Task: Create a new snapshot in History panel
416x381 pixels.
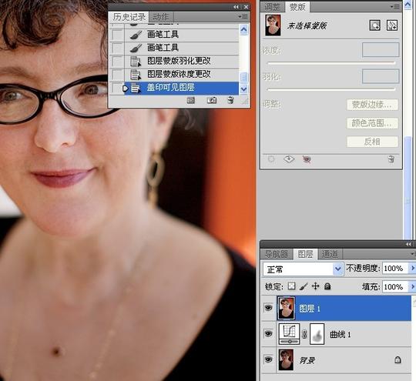Action: (211, 100)
